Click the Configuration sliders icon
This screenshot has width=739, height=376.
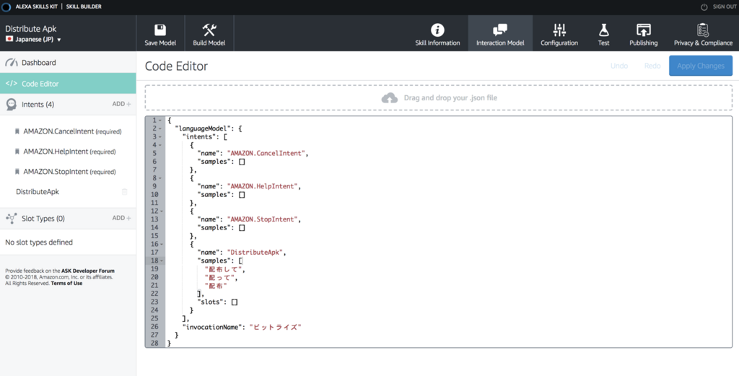559,30
